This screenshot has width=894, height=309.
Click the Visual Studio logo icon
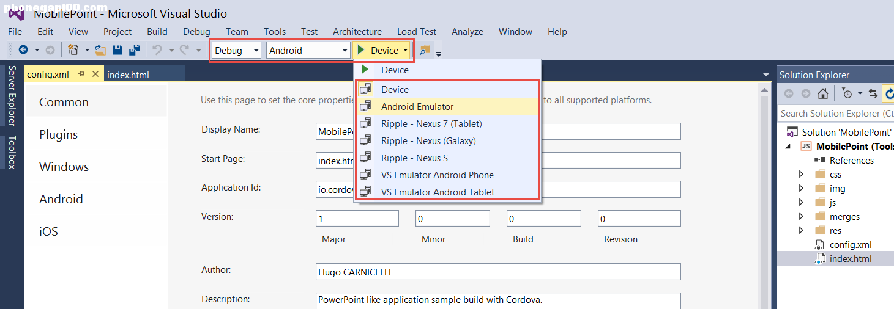pyautogui.click(x=17, y=13)
